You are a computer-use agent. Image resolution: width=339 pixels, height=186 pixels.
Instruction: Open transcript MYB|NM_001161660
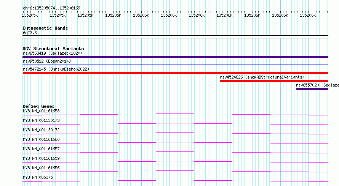point(41,139)
